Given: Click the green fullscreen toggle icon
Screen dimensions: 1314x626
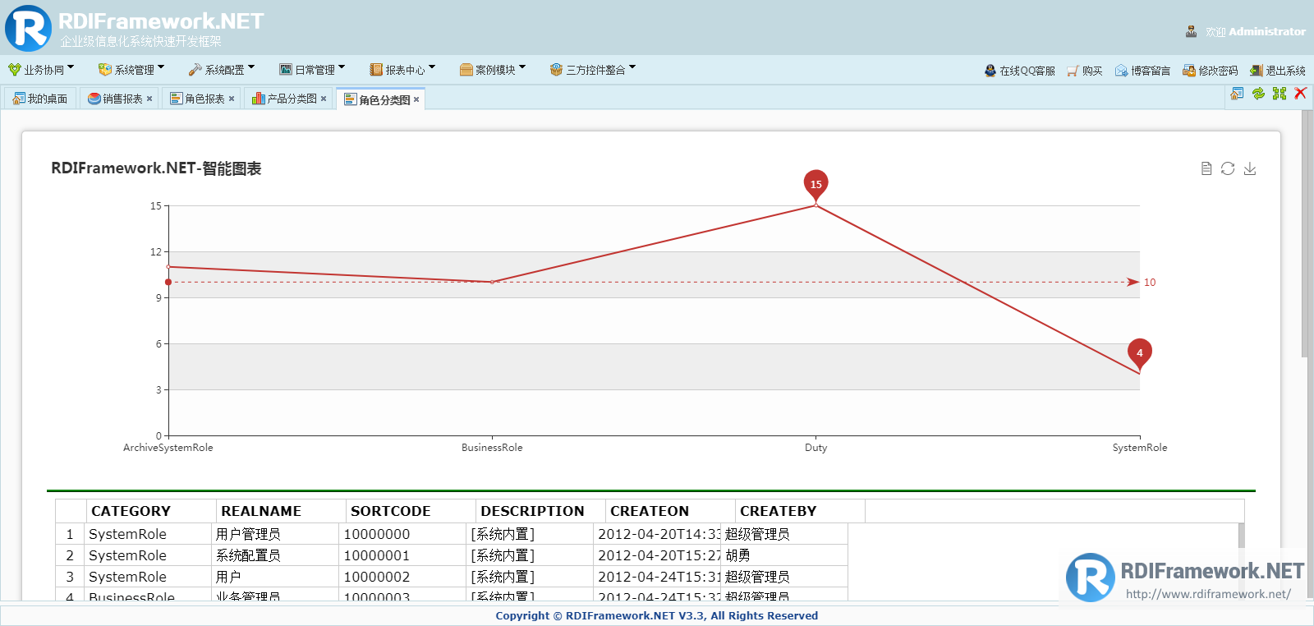Looking at the screenshot, I should [x=1280, y=94].
